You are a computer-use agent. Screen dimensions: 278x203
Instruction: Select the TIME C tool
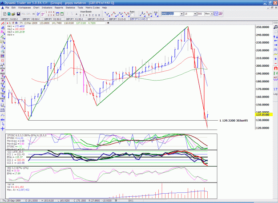(x=3, y=95)
